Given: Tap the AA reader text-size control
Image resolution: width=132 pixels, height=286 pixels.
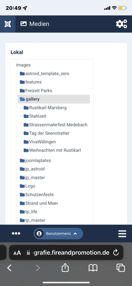Looking at the screenshot, I should 17,253.
